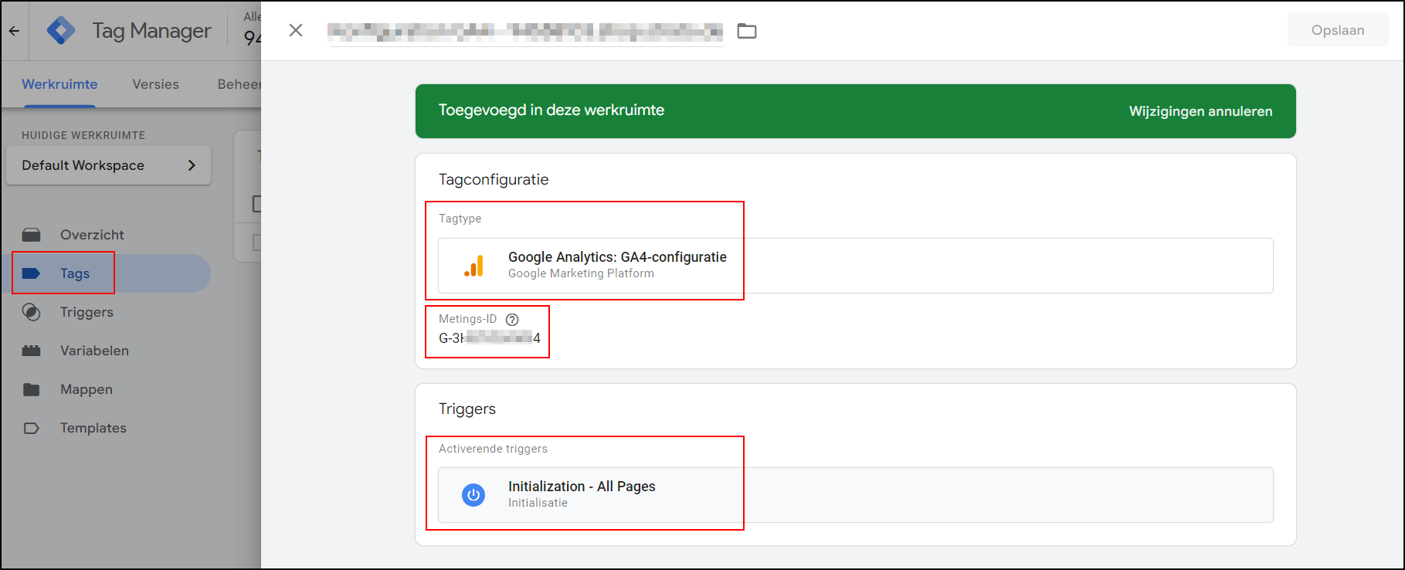1405x570 pixels.
Task: Click the chevron arrow on Default Workspace
Action: tap(192, 165)
